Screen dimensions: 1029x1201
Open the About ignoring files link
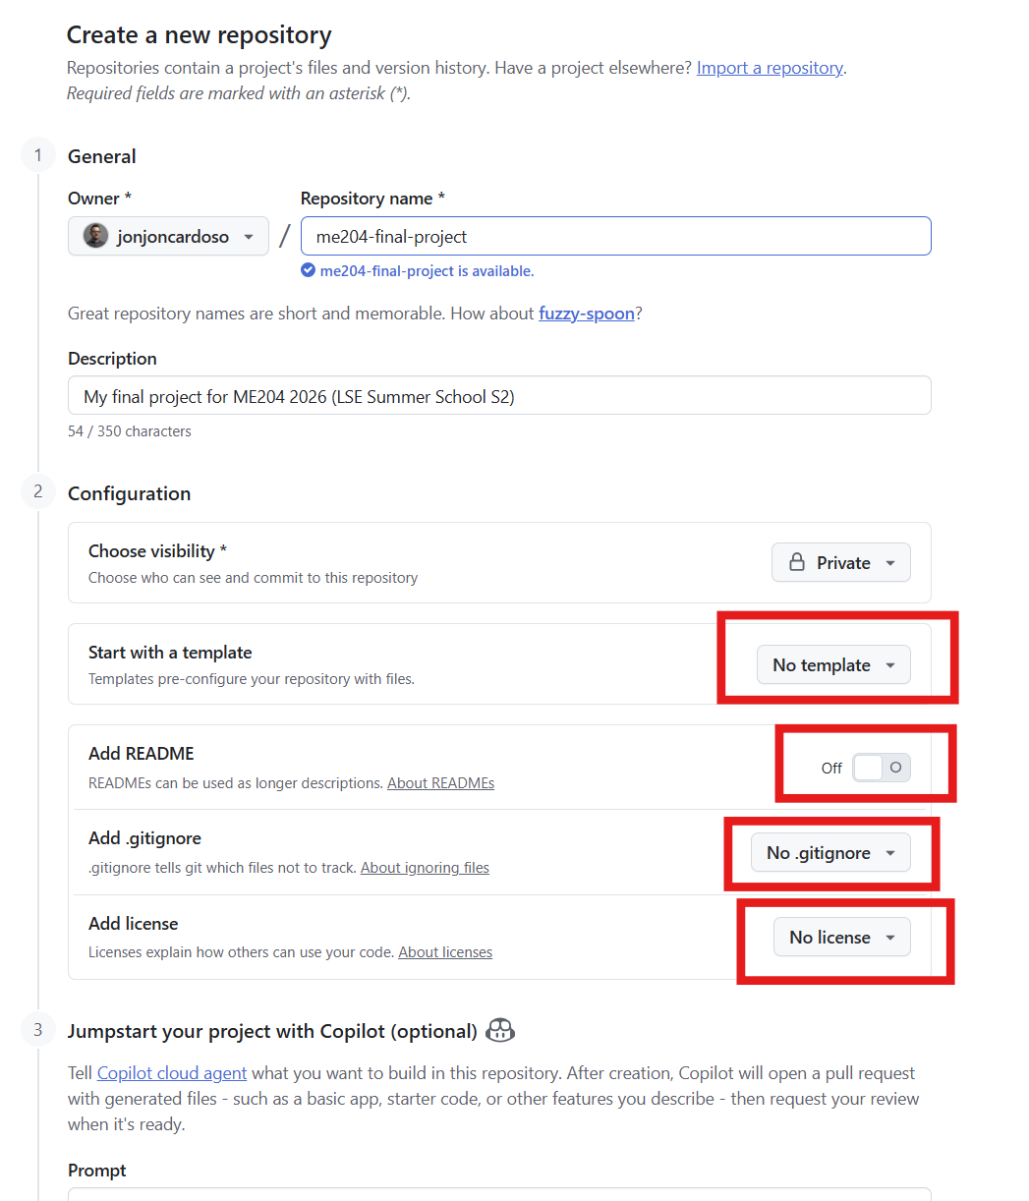pyautogui.click(x=425, y=868)
